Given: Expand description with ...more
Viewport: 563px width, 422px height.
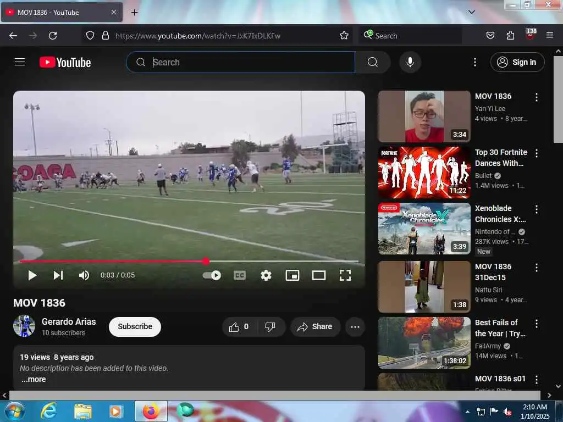Looking at the screenshot, I should point(34,379).
